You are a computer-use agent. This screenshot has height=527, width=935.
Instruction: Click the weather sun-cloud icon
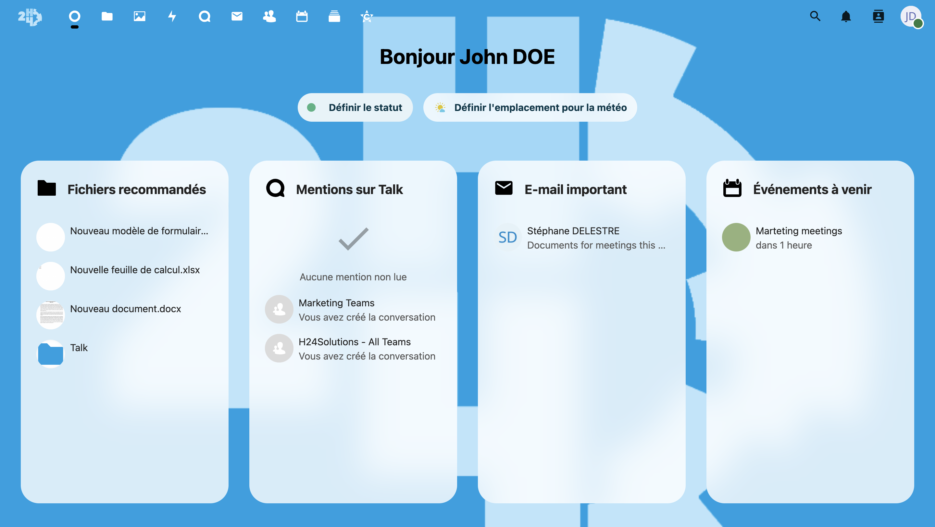point(440,107)
